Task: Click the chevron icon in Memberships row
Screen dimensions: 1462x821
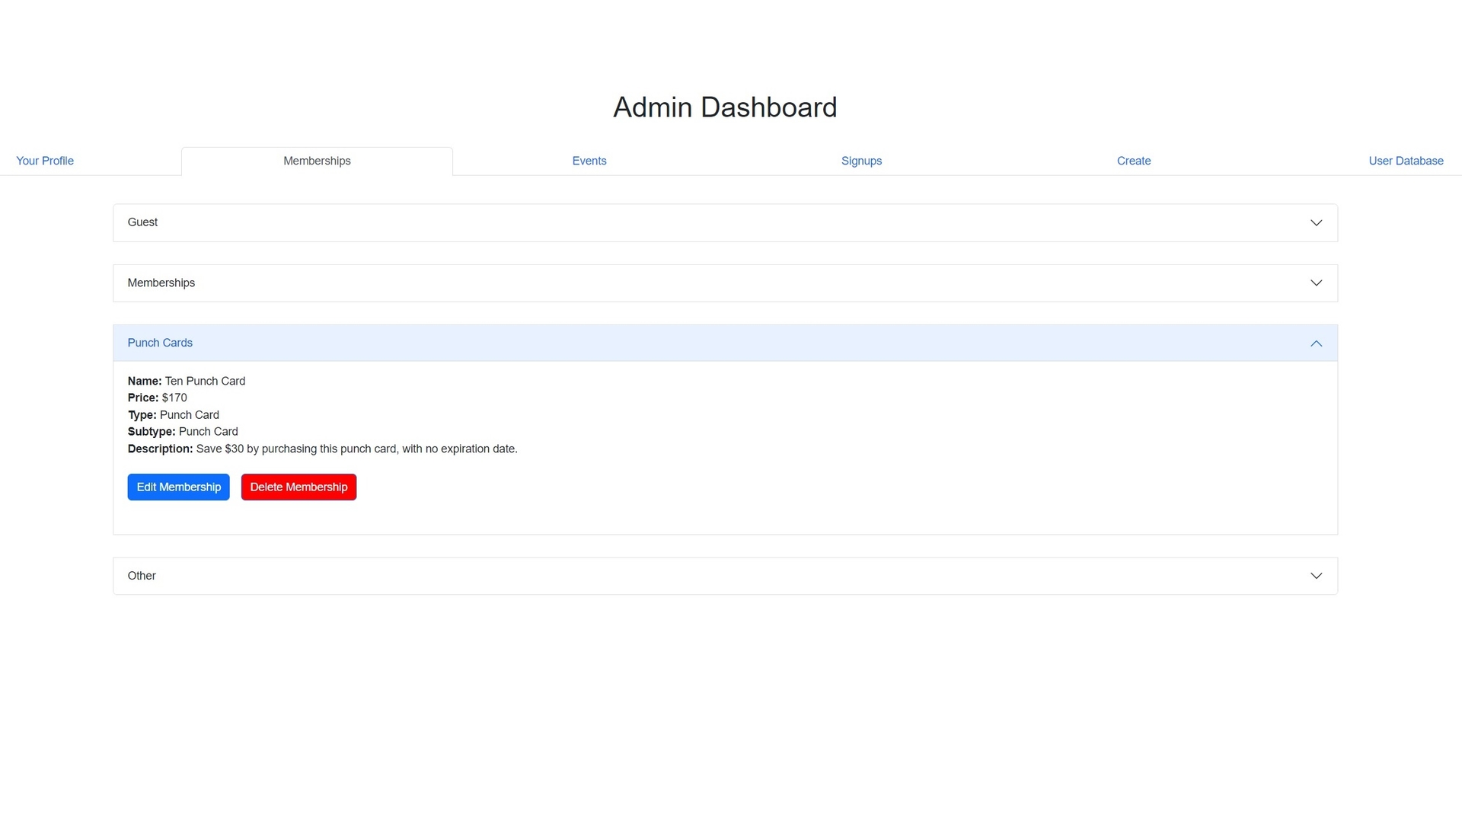Action: pyautogui.click(x=1316, y=283)
